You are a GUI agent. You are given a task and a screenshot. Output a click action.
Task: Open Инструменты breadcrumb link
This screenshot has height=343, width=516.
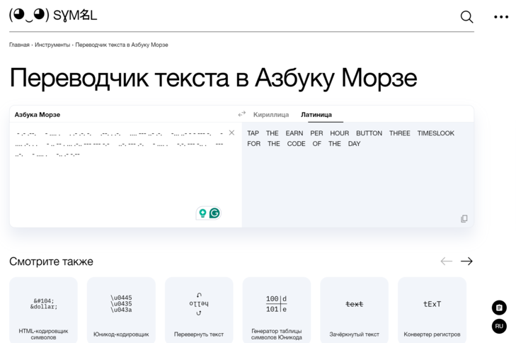pyautogui.click(x=52, y=45)
